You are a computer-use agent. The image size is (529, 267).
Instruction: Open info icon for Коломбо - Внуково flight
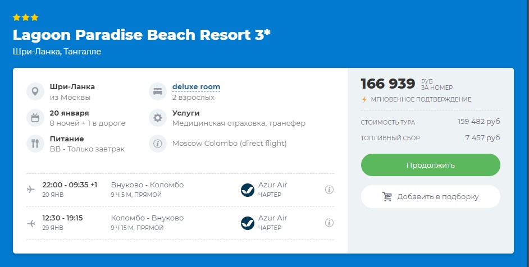[329, 223]
